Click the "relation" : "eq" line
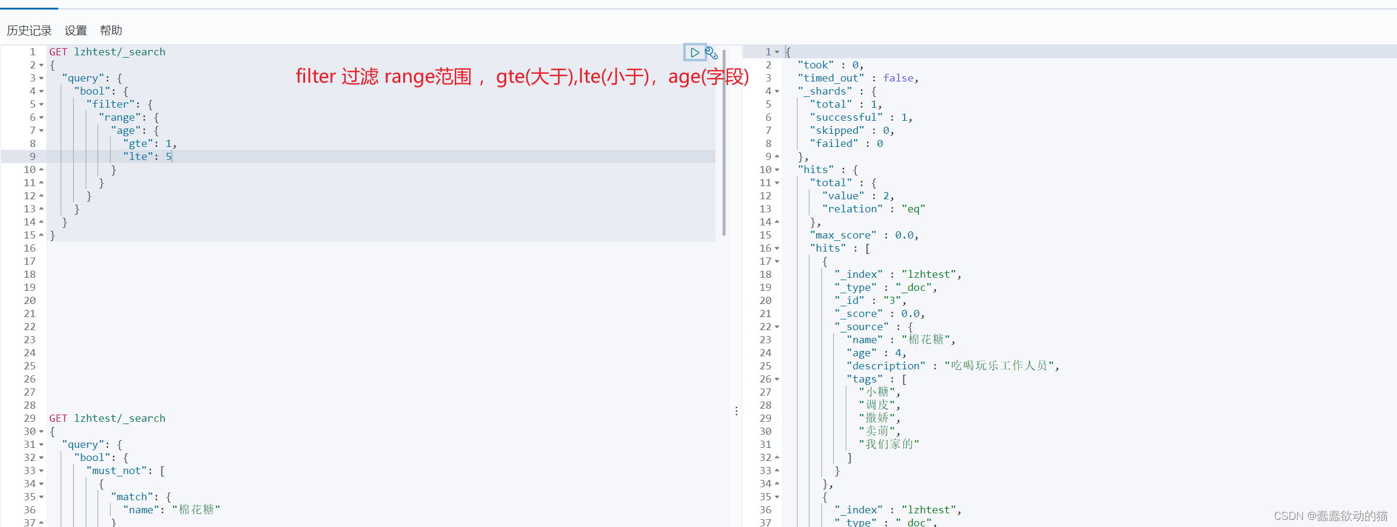The width and height of the screenshot is (1397, 527). (874, 209)
